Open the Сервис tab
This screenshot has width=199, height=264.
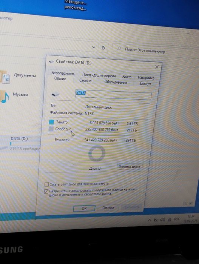pos(85,80)
